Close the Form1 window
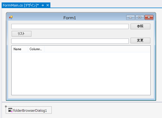162x118 pixels. pos(149,17)
